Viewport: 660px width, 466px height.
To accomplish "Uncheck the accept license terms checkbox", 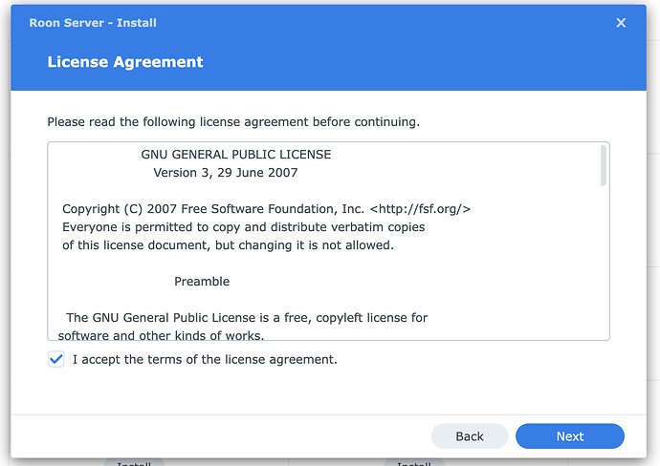I will coord(56,359).
